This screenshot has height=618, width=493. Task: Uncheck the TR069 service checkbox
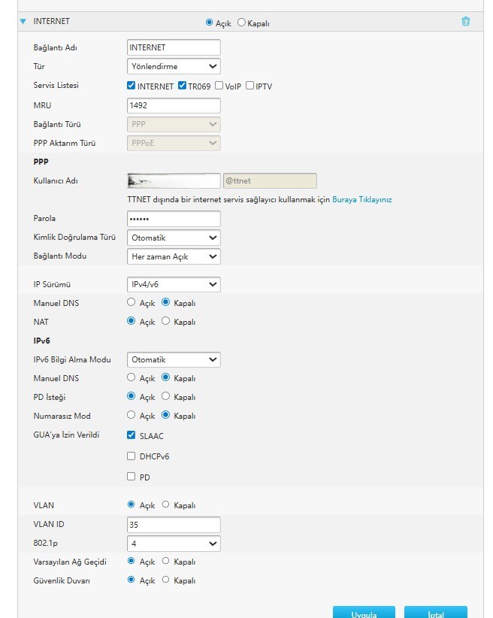182,86
